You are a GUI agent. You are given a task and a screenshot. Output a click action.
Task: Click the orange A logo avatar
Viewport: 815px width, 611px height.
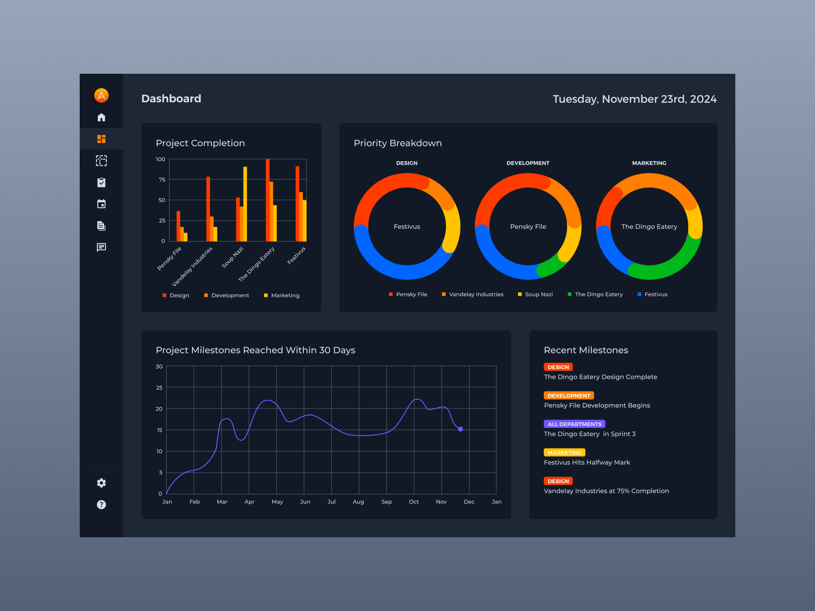[x=101, y=95]
